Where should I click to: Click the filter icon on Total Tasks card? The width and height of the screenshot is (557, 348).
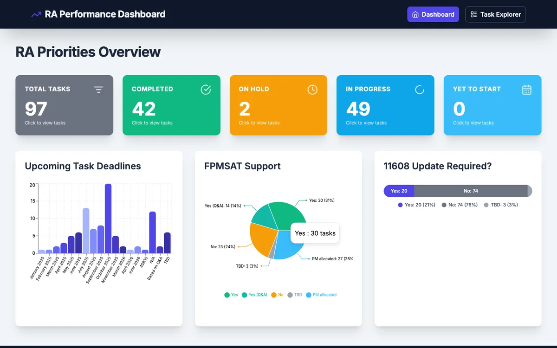pyautogui.click(x=99, y=90)
